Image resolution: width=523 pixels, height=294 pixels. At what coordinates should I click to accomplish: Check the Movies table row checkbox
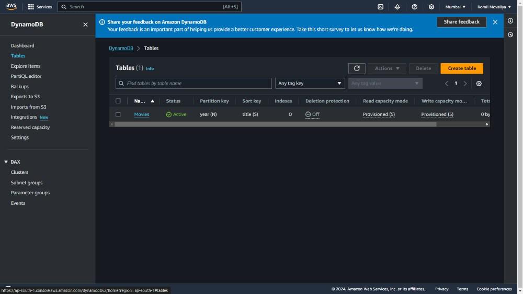(x=118, y=114)
